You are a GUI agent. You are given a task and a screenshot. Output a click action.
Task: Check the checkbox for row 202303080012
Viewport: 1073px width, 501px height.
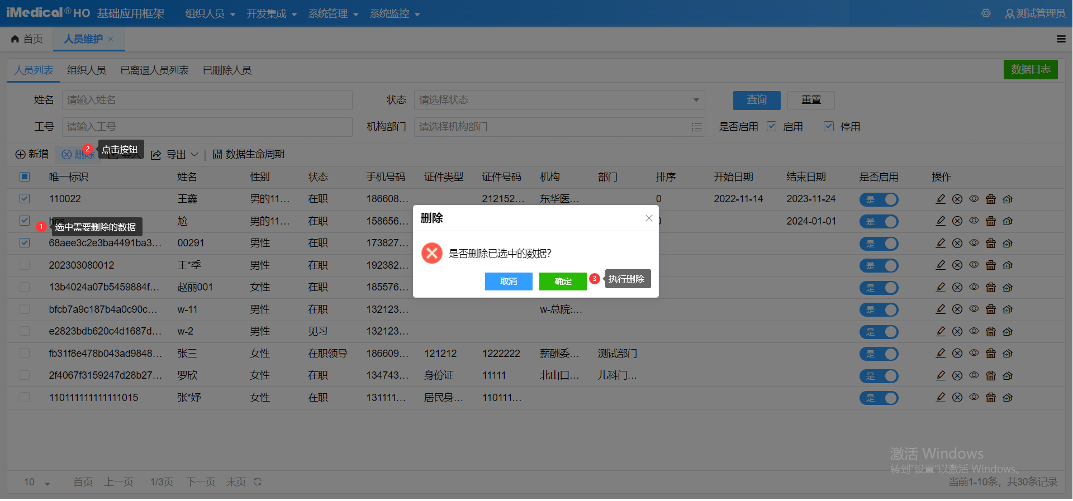(x=25, y=265)
